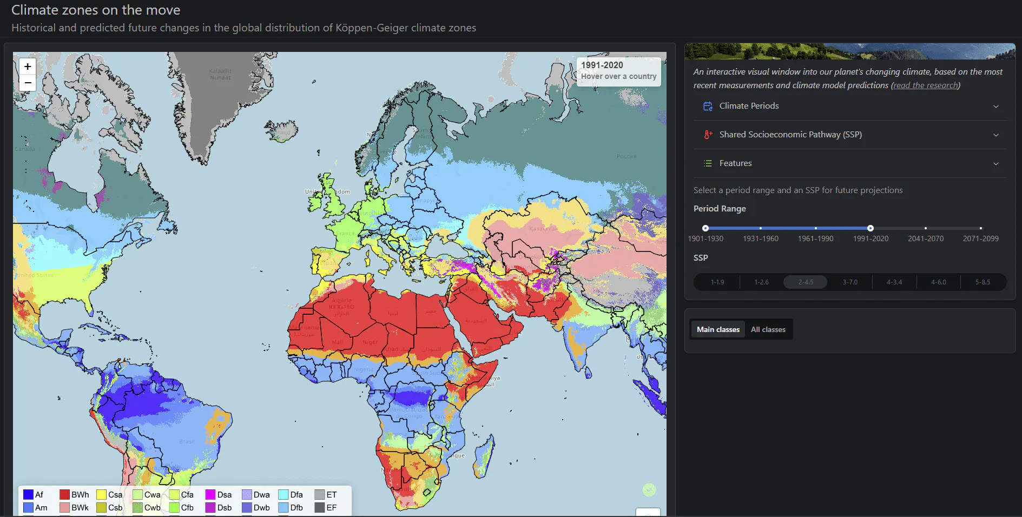Viewport: 1022px width, 517px height.
Task: Open the read the research link
Action: point(925,85)
